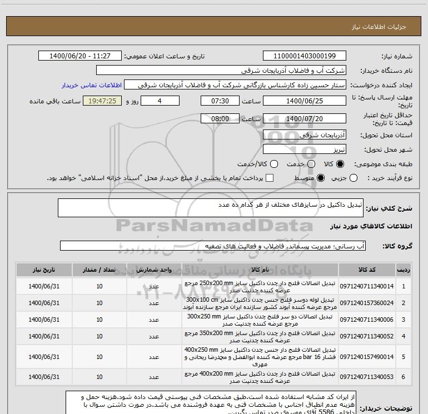Click the 250x200 mm item name in row 1
The image size is (428, 414).
tap(260, 287)
